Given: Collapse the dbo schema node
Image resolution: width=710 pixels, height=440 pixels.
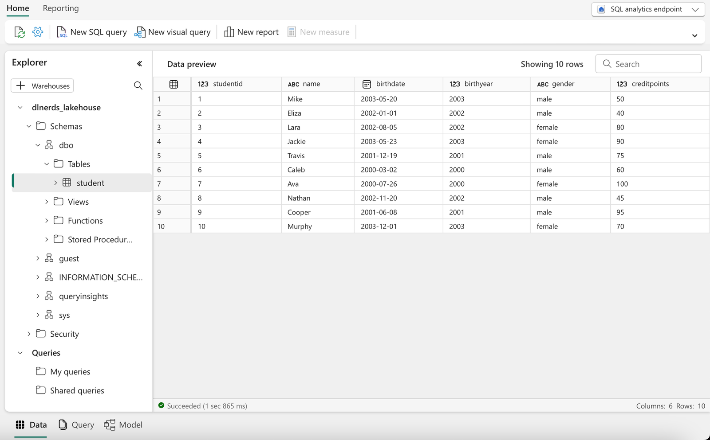Looking at the screenshot, I should pos(38,145).
